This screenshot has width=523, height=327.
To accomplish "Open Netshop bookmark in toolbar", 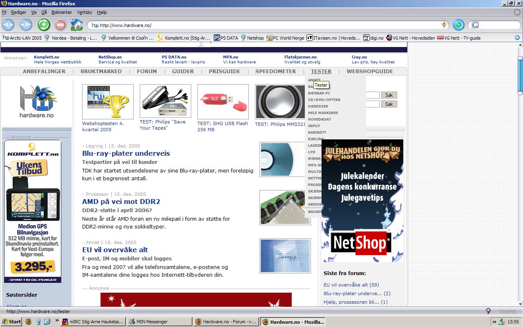I will (252, 38).
